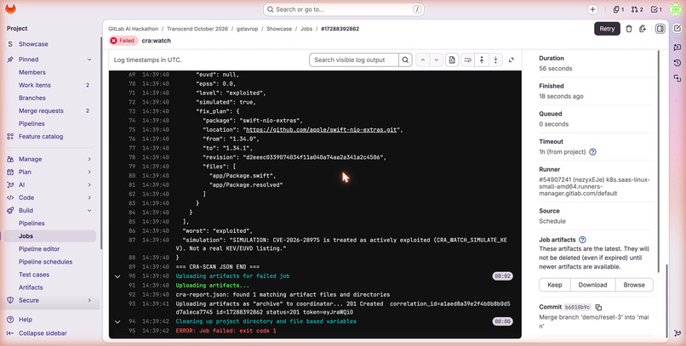Click Keep artifacts button
Screen dimensions: 686x346
tap(555, 285)
